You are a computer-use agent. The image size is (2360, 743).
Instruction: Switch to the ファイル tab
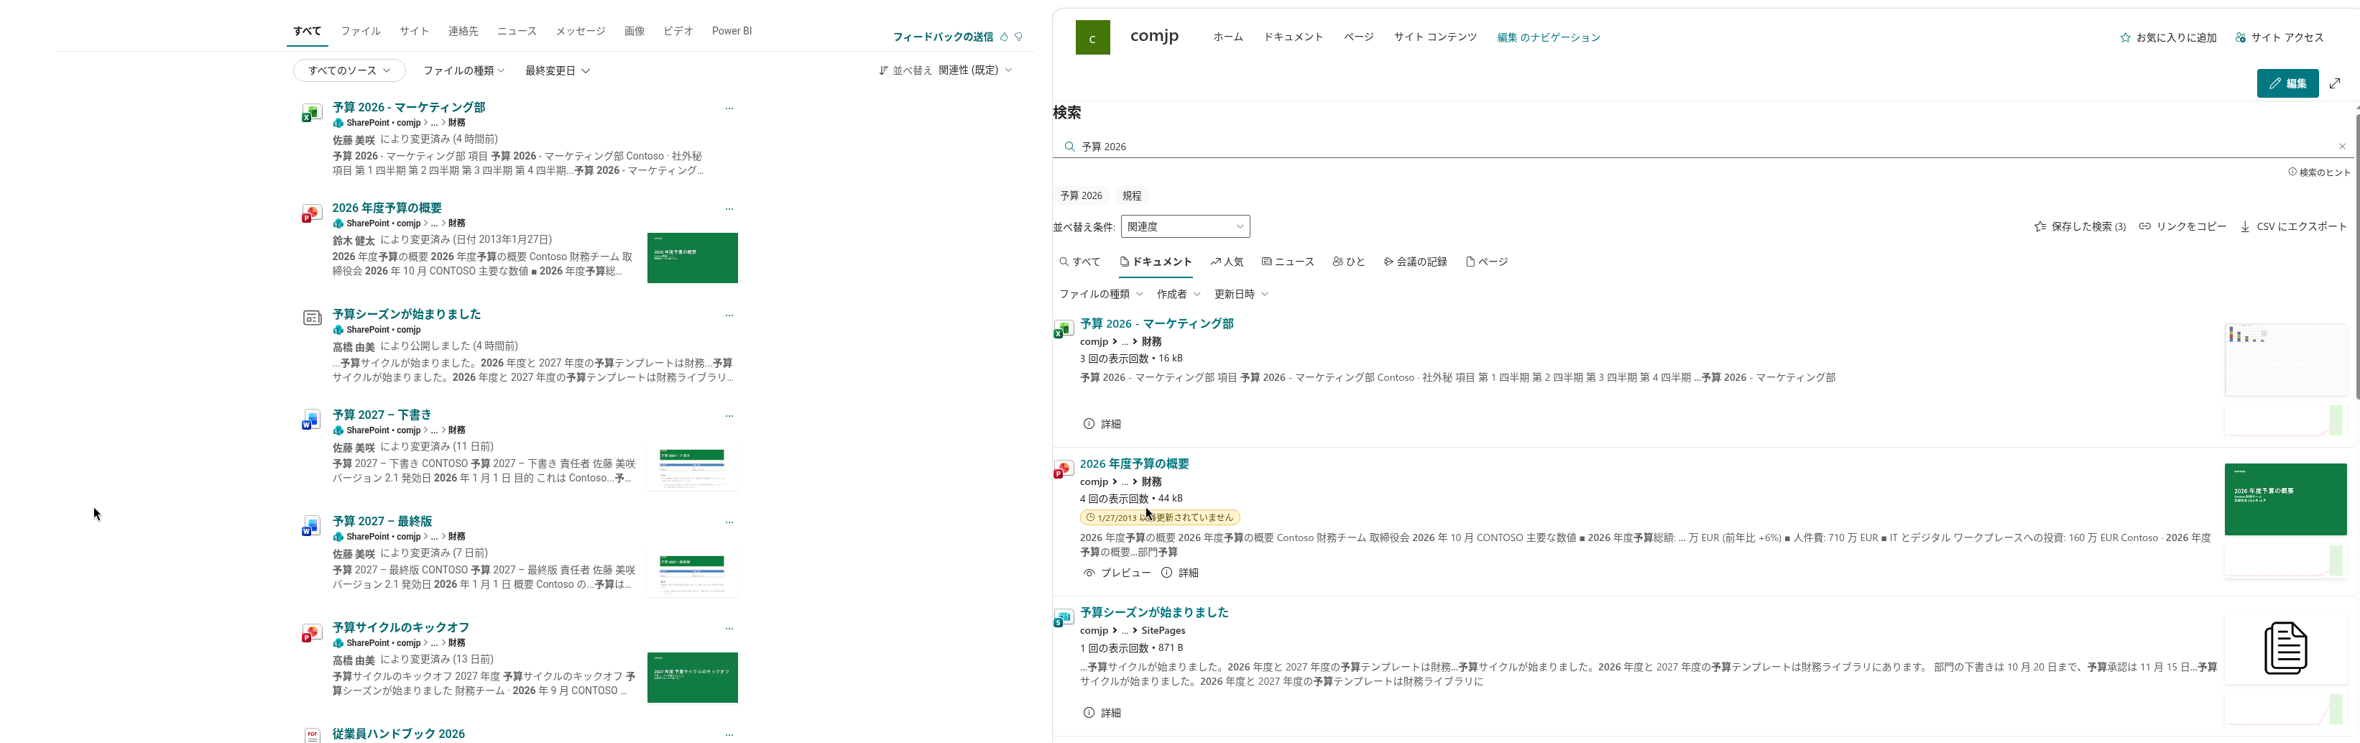(x=361, y=31)
